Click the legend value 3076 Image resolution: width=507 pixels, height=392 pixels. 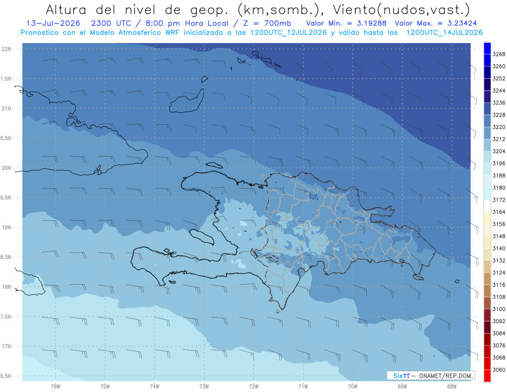click(499, 345)
